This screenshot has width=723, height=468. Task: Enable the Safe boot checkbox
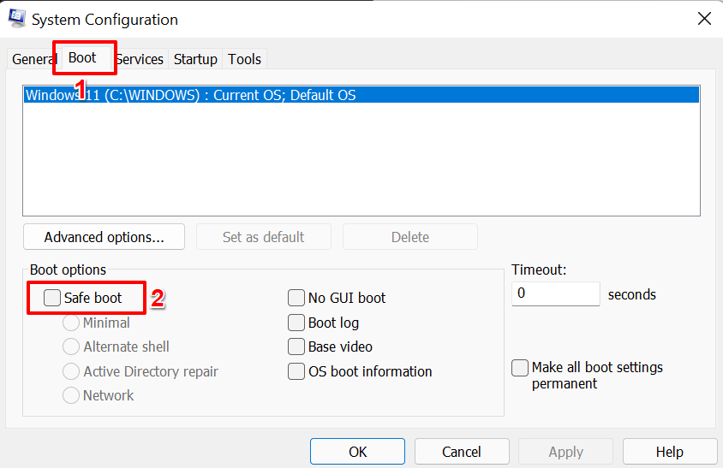(52, 298)
